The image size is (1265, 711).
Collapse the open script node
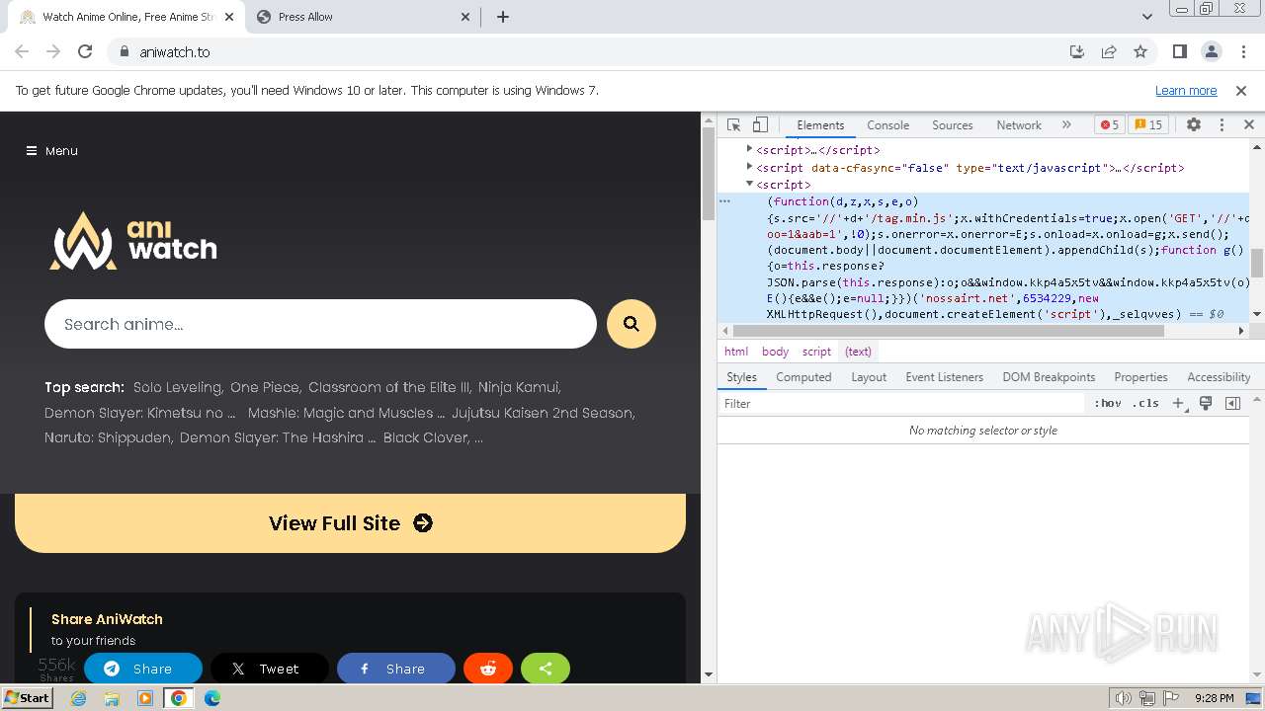click(749, 184)
